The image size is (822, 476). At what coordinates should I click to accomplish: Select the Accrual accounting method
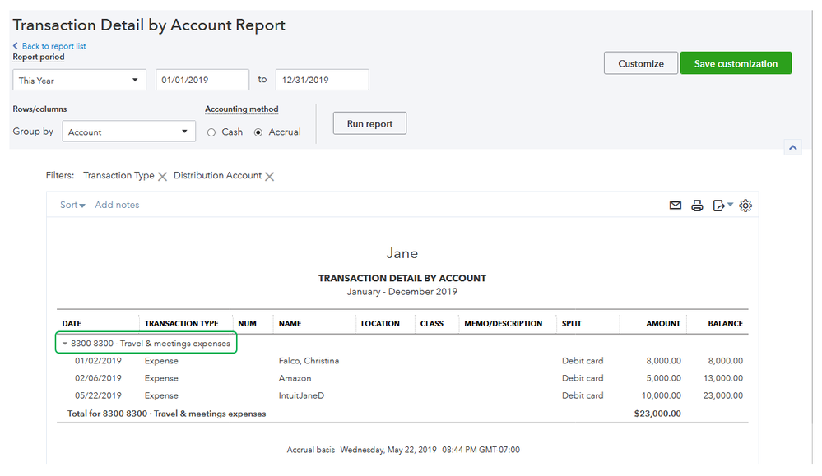tap(258, 132)
